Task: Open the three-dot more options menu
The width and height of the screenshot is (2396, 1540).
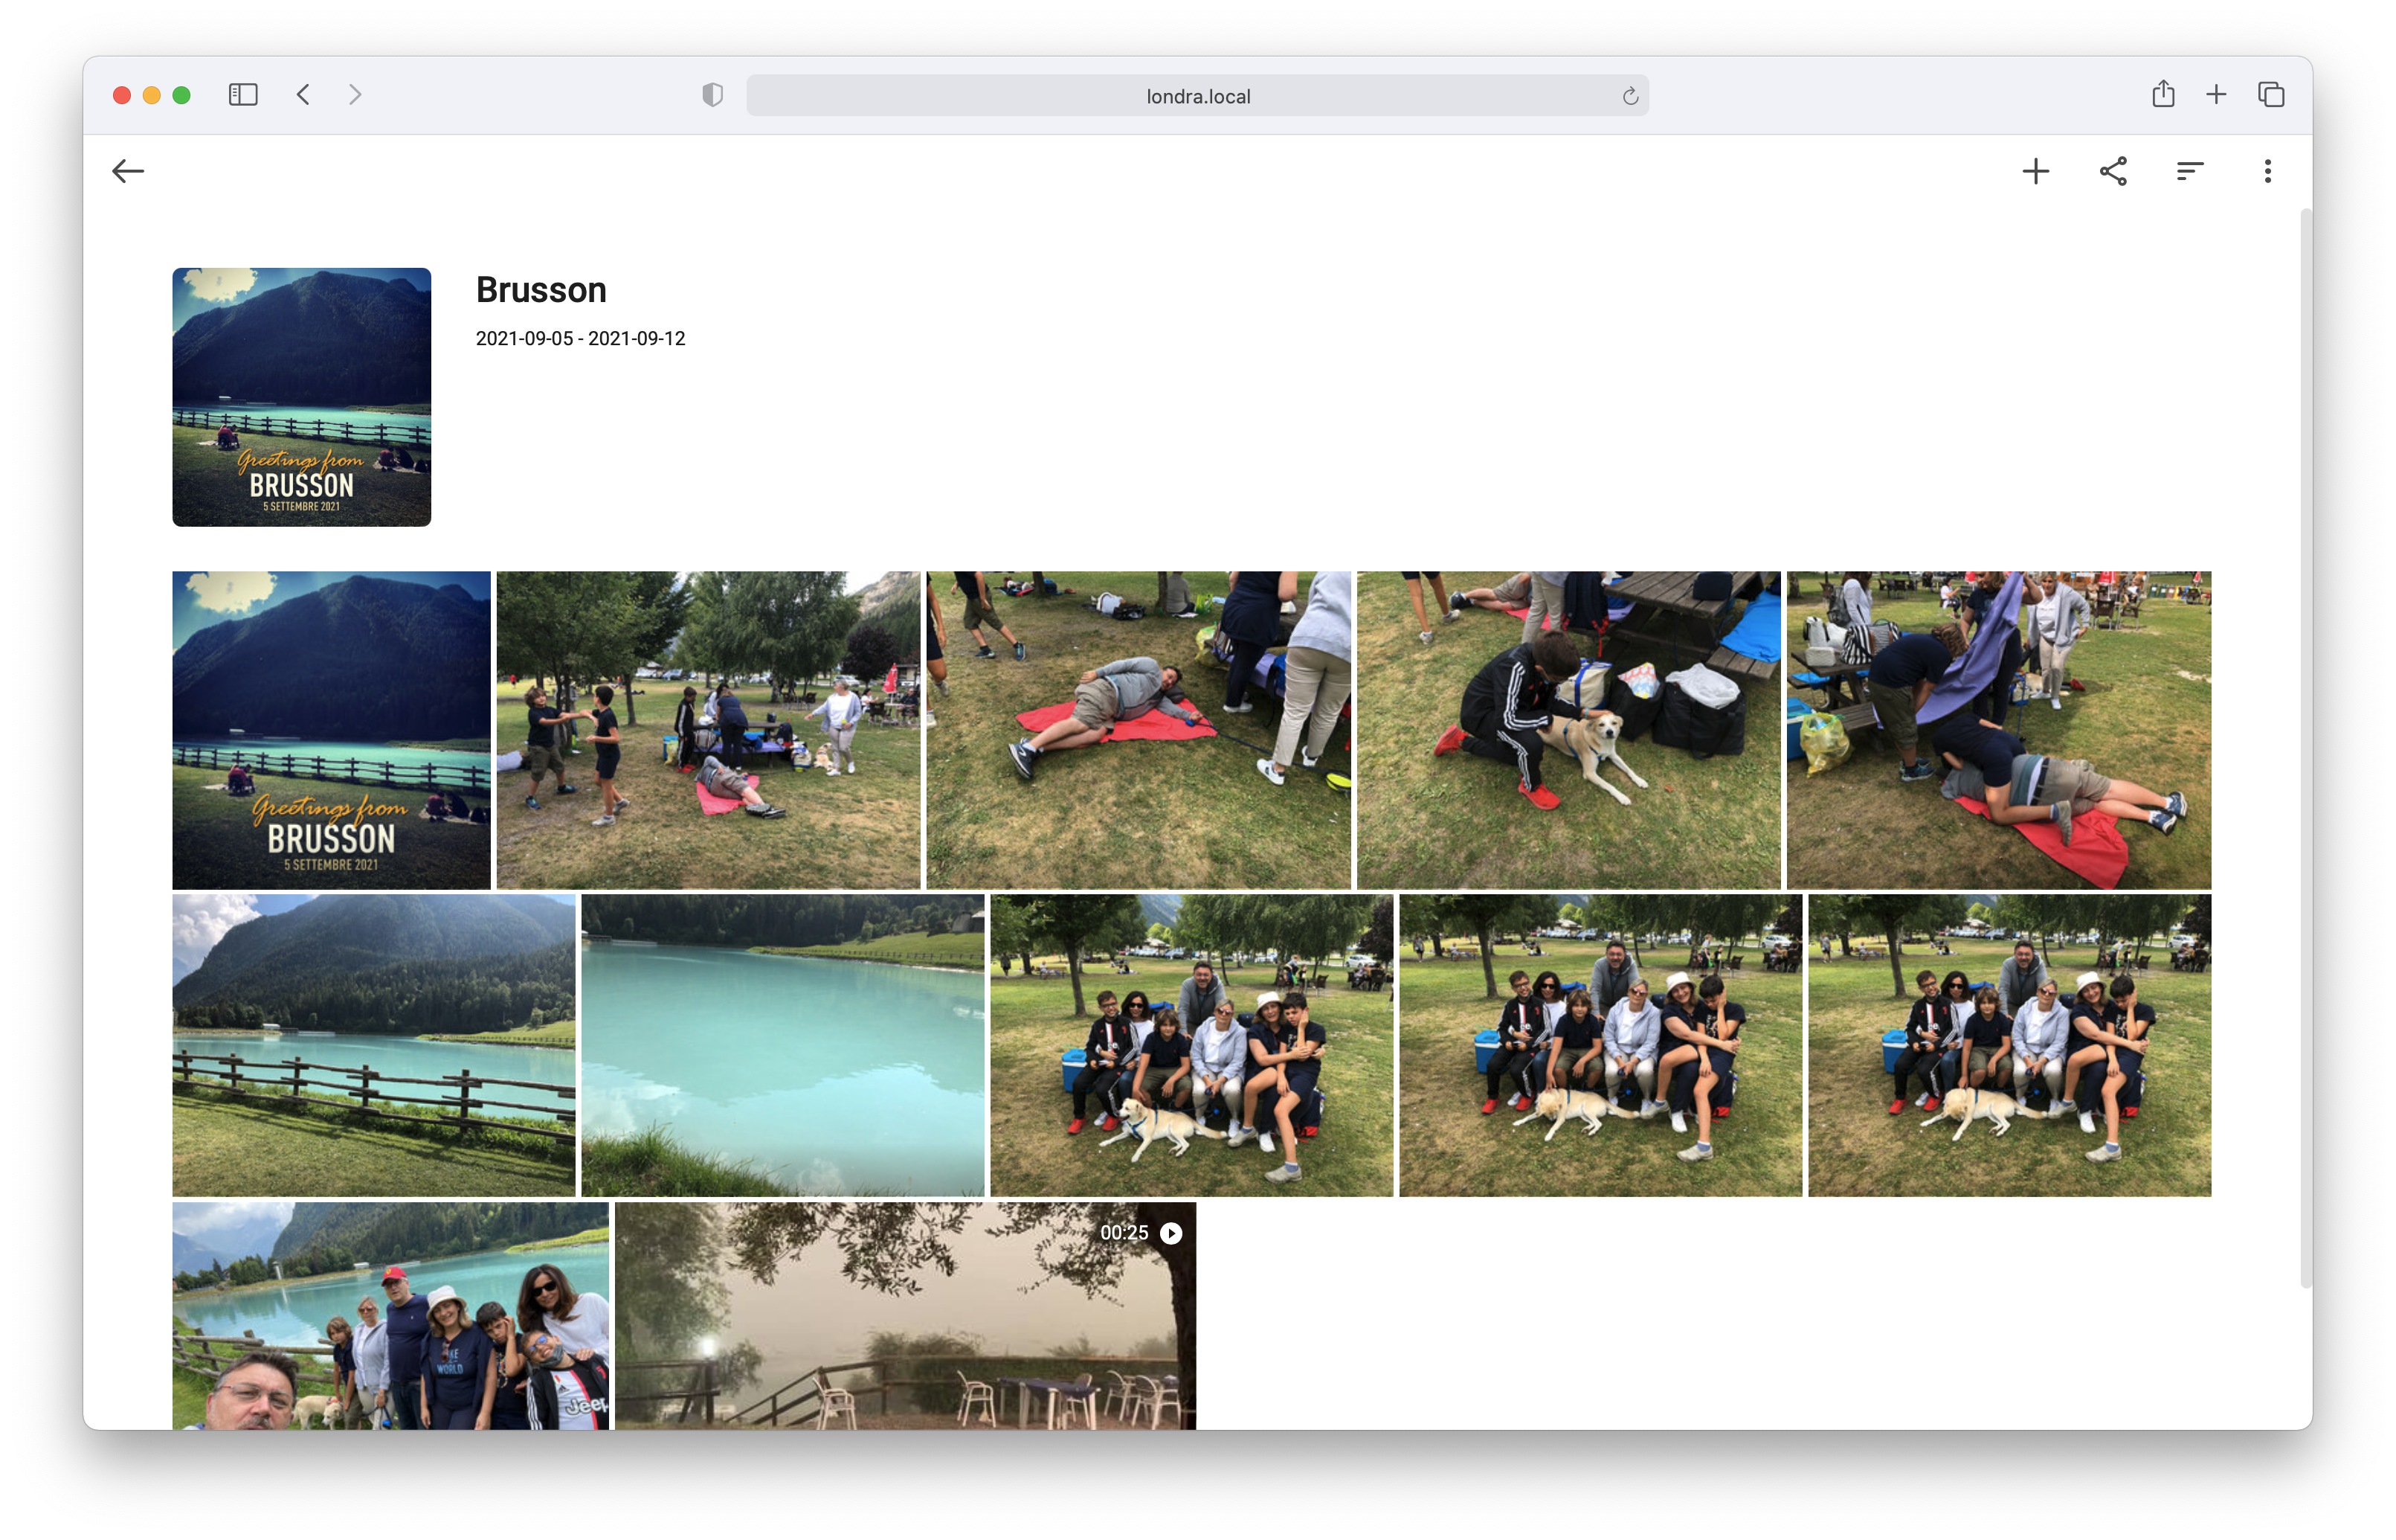Action: click(x=2267, y=171)
